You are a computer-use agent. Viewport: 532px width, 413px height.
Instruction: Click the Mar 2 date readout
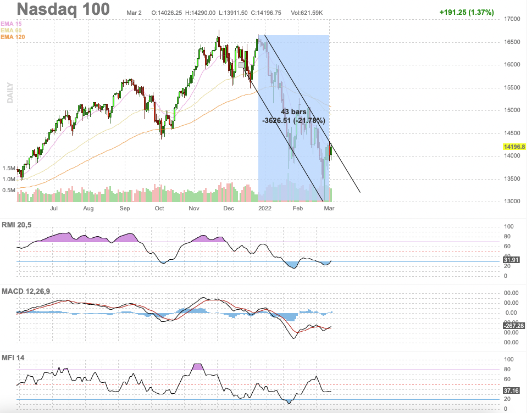click(134, 13)
